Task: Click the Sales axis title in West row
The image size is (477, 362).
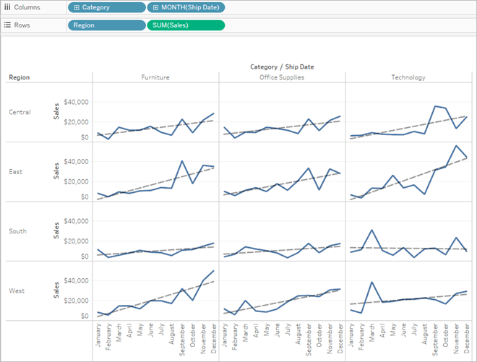Action: (56, 290)
